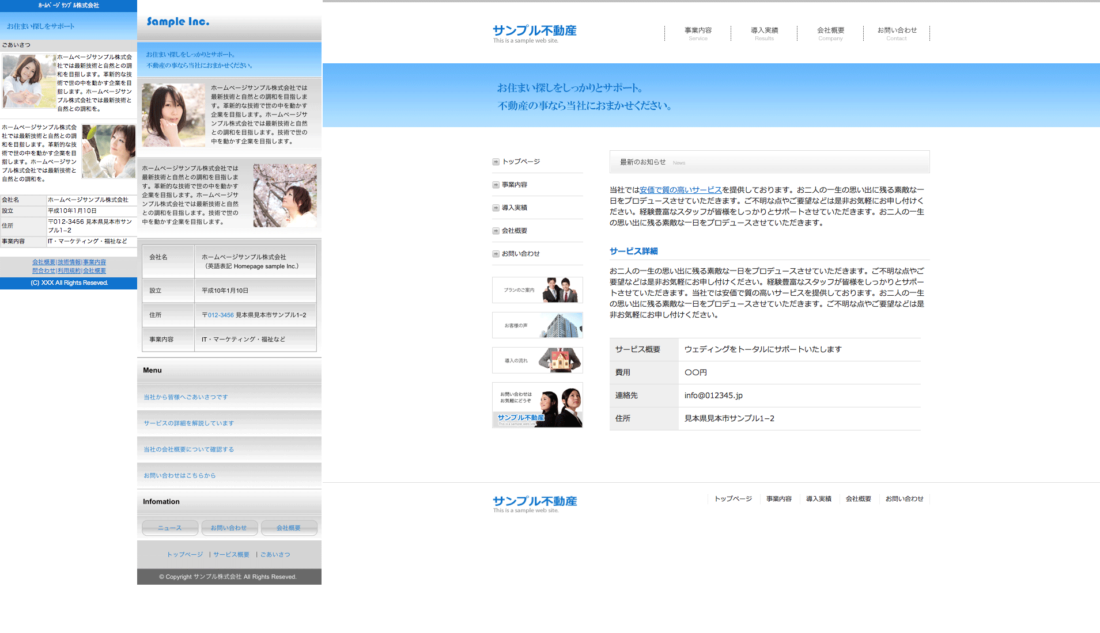Select 会社概要 Company in the top navigation

(830, 33)
